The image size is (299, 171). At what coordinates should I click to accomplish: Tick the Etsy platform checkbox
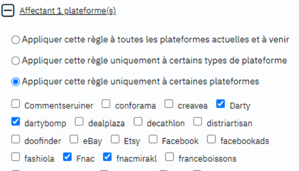pos(115,139)
